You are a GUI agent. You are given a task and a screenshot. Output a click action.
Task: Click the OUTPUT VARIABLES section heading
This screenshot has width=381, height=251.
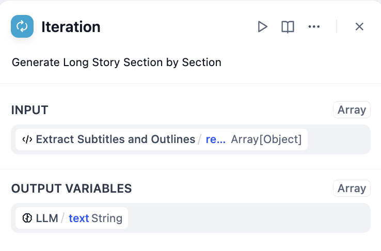coord(71,189)
